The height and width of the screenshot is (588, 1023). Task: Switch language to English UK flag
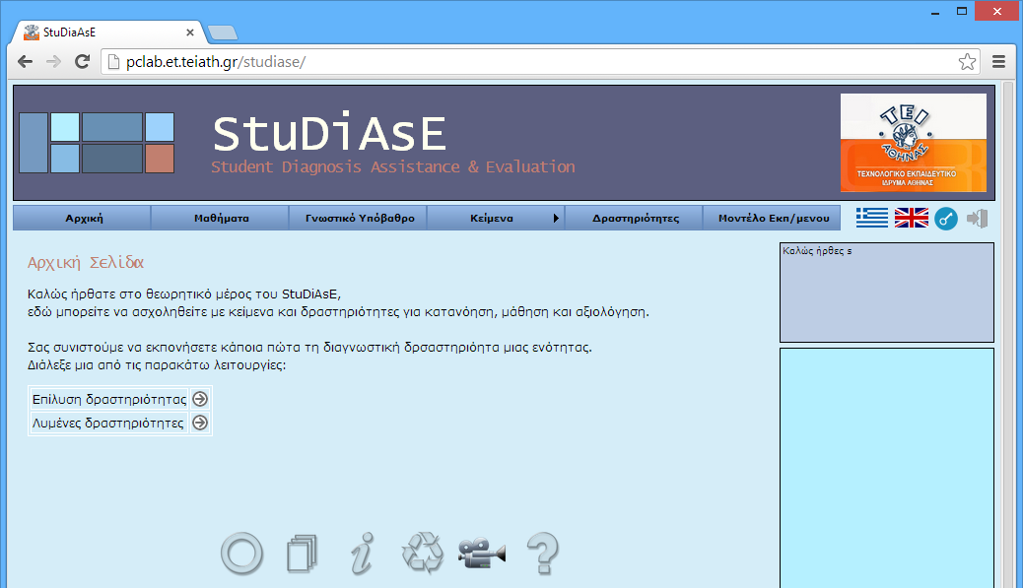click(912, 218)
